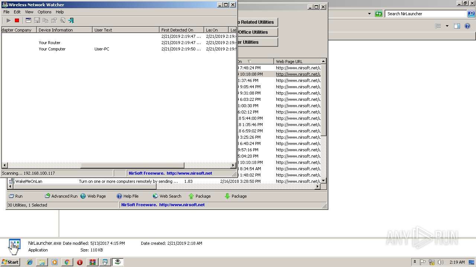Click the green refresh button in Explorer
The image size is (476, 267).
click(379, 14)
